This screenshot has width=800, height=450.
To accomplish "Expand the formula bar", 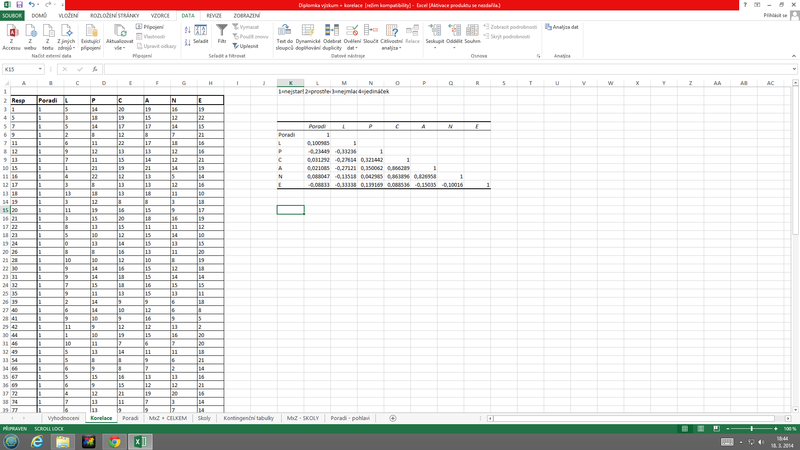I will tap(794, 69).
